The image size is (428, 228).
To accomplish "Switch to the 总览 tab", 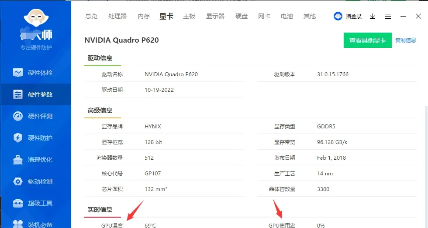I will click(91, 17).
